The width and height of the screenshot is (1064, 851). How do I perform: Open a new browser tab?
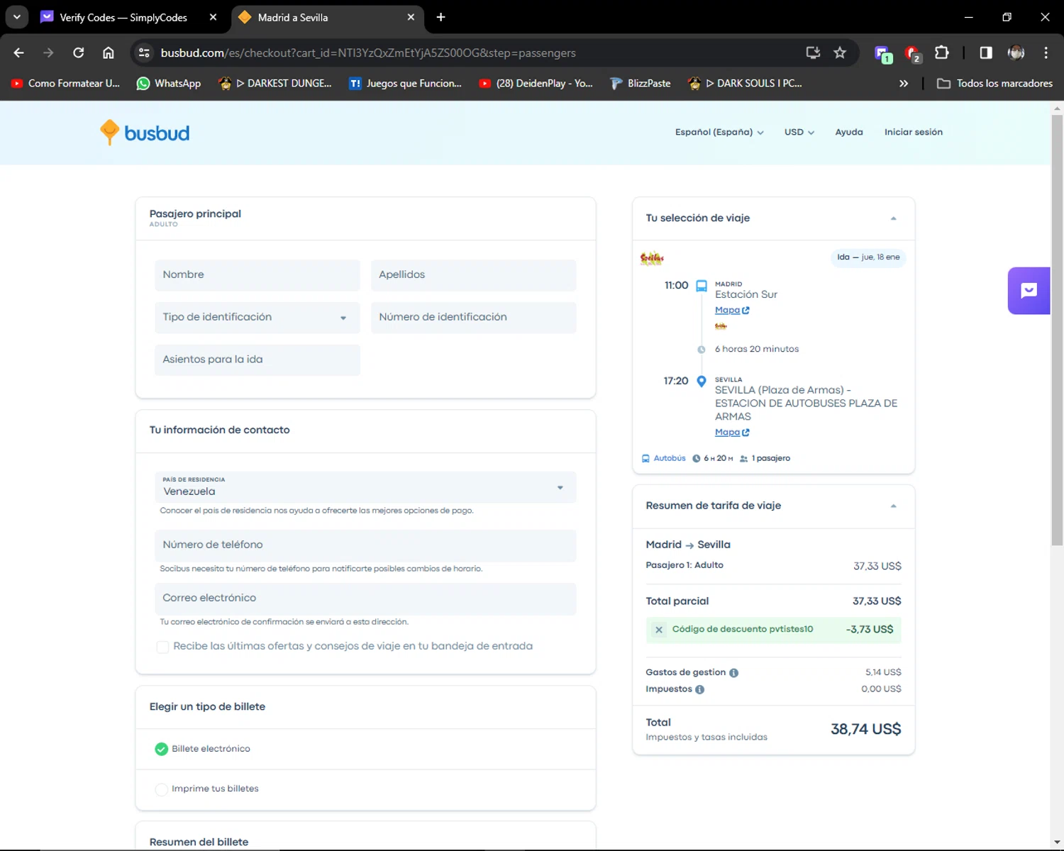(x=440, y=17)
